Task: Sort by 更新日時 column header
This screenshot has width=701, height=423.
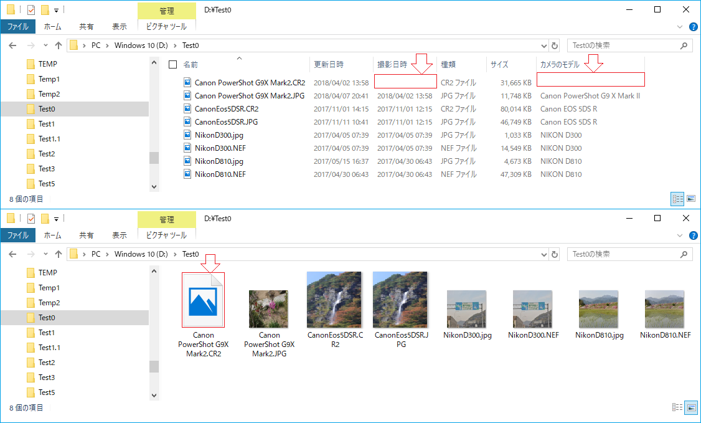Action: (x=329, y=65)
